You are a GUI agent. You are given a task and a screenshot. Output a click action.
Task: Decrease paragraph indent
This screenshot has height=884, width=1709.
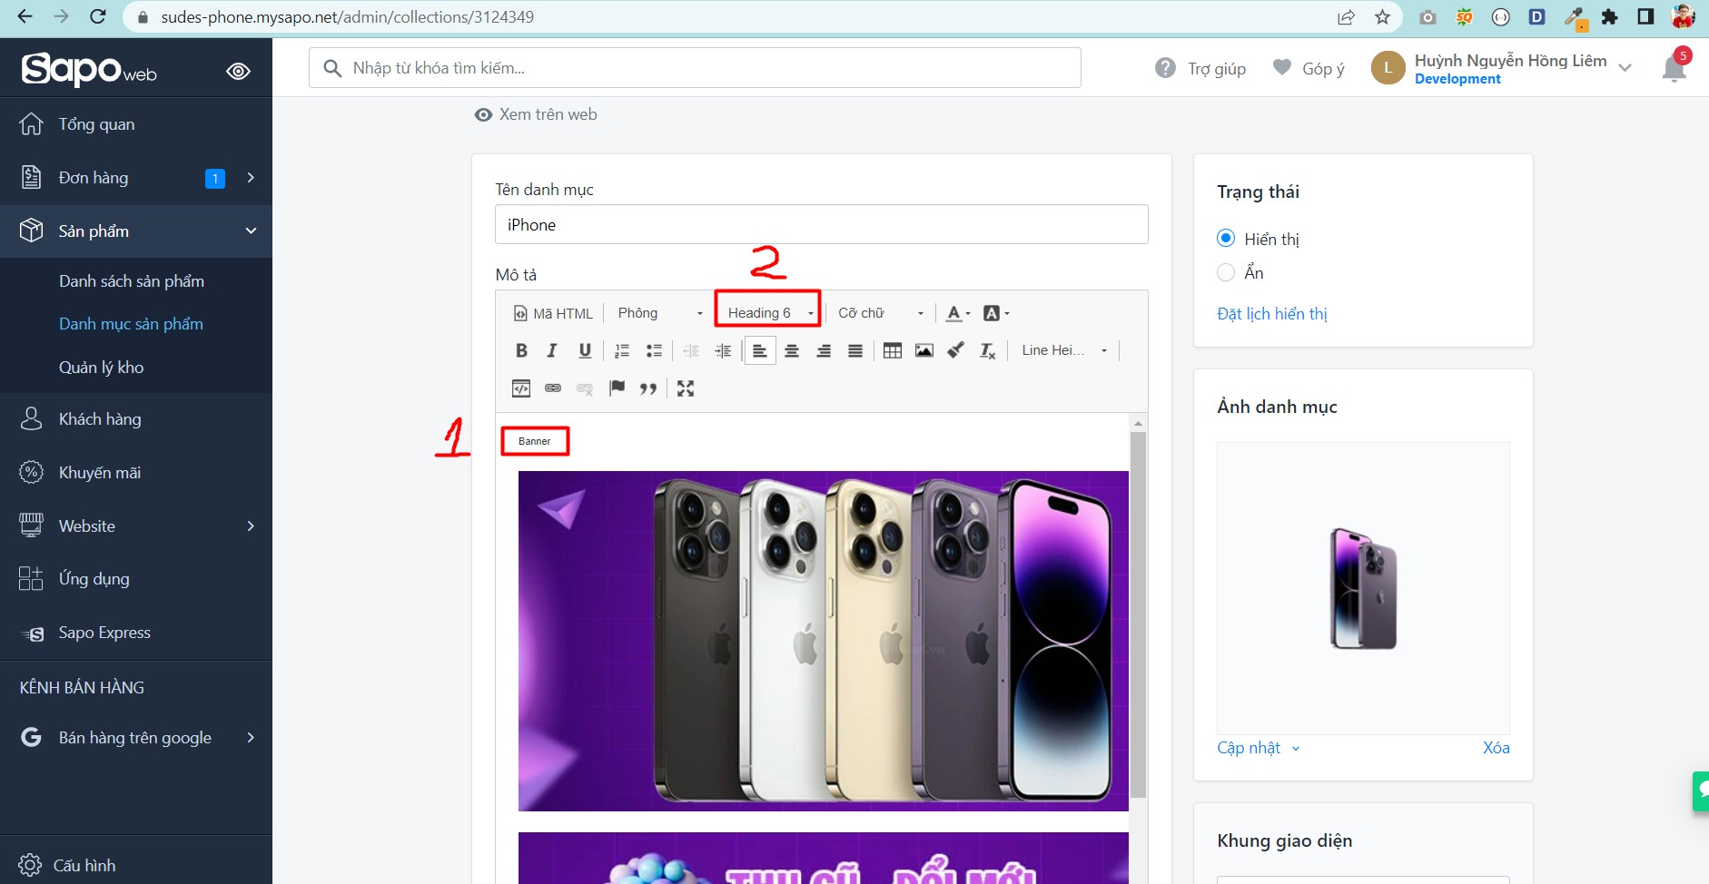[691, 350]
